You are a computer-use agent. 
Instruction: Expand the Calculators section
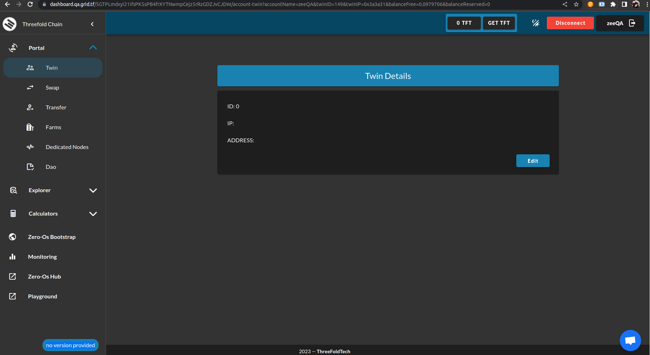click(93, 214)
